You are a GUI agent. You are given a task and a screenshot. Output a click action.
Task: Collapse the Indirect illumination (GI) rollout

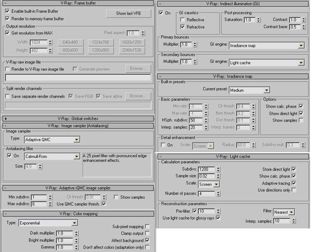click(233, 4)
